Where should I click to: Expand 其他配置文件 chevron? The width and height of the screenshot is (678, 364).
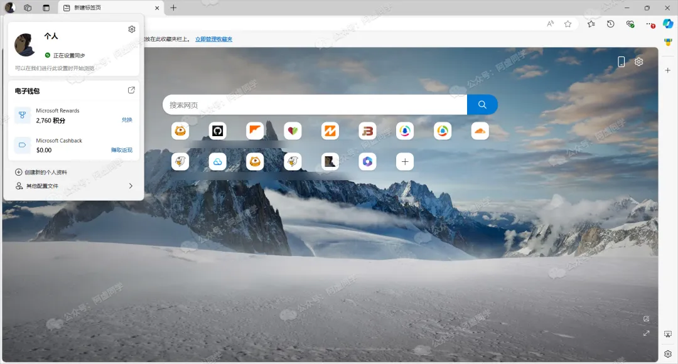point(131,186)
